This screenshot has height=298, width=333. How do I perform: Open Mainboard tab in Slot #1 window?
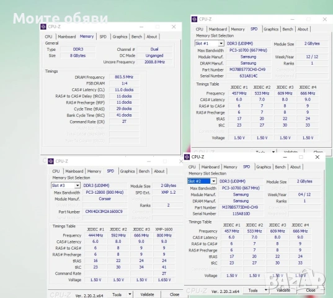point(218,29)
